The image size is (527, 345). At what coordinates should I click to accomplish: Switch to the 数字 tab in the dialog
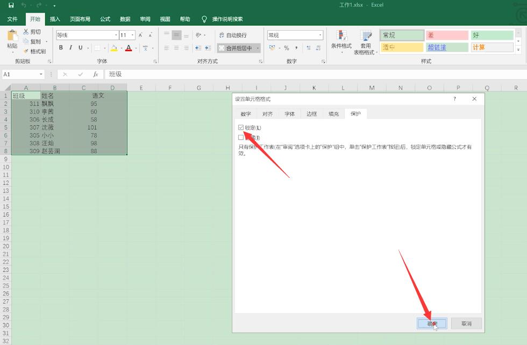(246, 114)
